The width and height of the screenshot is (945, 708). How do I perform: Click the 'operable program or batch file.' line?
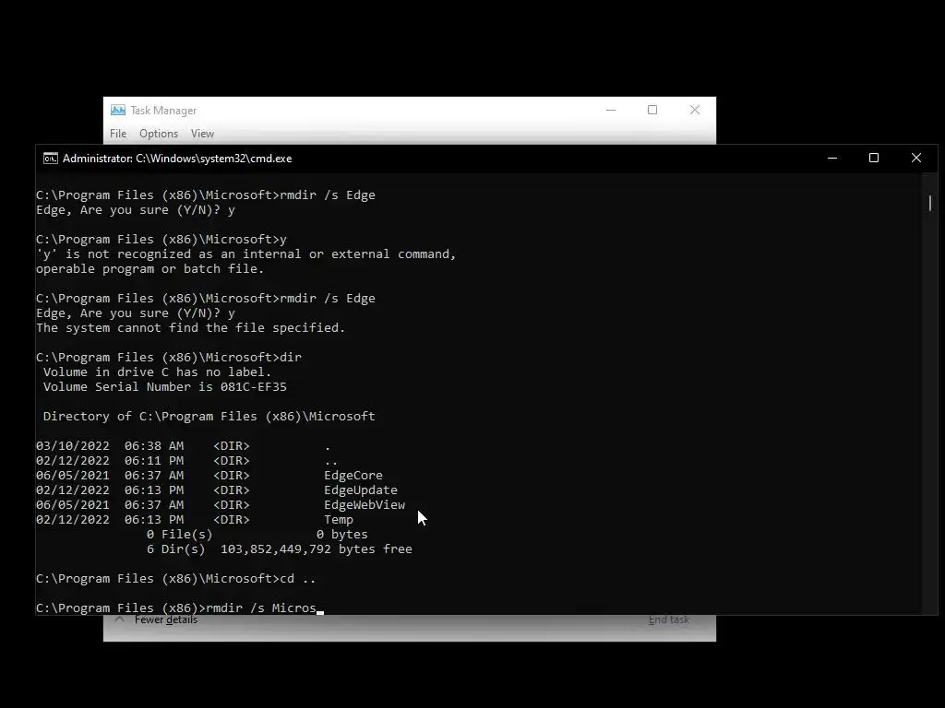tap(150, 269)
